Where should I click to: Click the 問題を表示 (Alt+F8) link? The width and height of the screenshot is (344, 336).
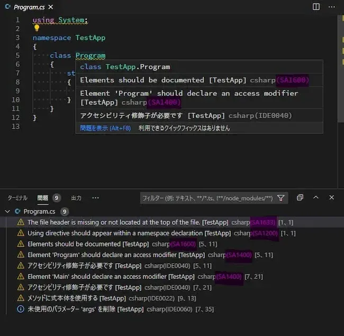(105, 128)
